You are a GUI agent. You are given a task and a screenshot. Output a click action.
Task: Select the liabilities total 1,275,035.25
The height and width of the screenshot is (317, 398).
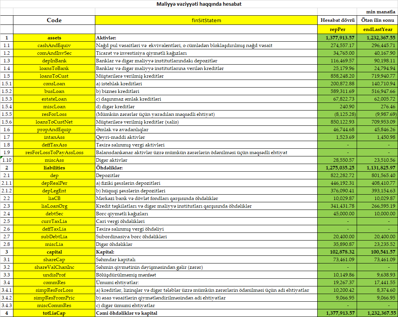click(337, 167)
